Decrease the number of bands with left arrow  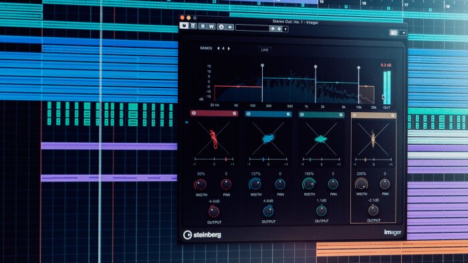218,48
